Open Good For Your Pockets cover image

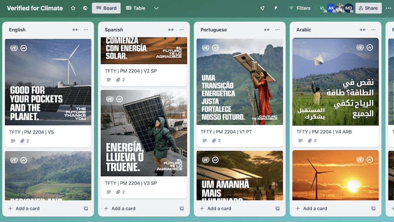tap(48, 82)
